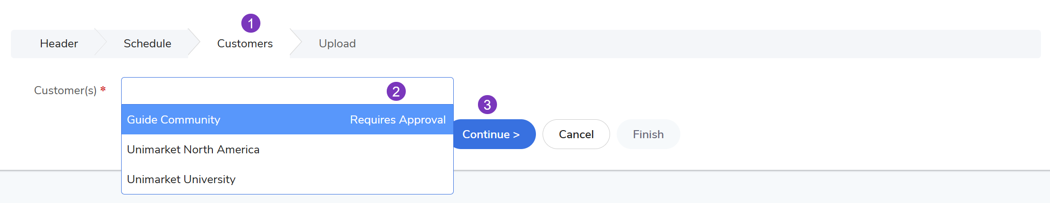Image resolution: width=1050 pixels, height=203 pixels.
Task: Pick Unimarket University from the list
Action: click(x=181, y=179)
